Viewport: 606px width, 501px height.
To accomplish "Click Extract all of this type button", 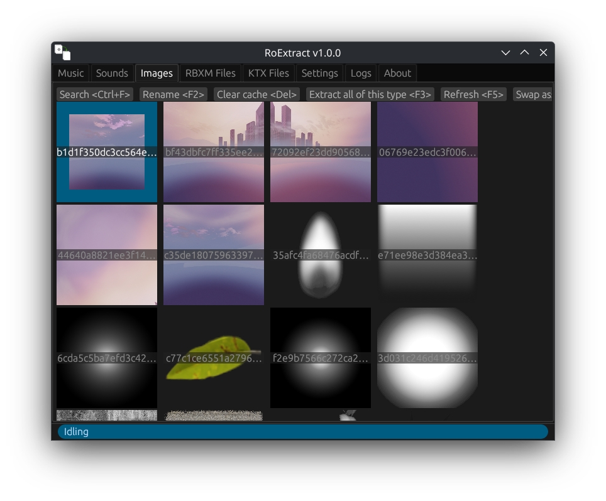I will (370, 94).
